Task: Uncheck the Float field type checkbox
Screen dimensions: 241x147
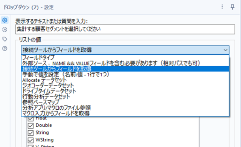Action: [31, 118]
